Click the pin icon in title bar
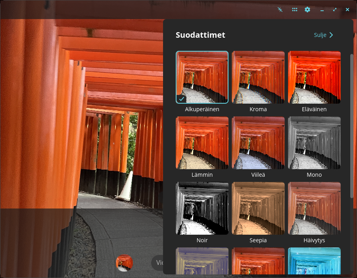 [x=280, y=10]
